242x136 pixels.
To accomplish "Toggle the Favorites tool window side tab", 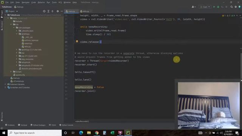I will pos(2,117).
